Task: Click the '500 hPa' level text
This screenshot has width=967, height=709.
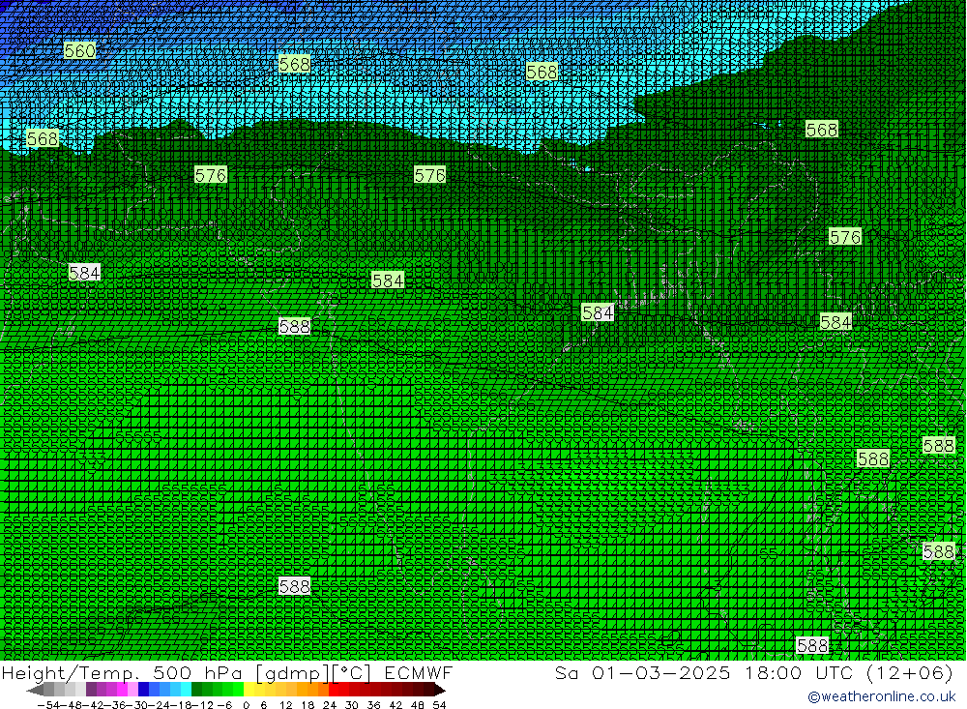Action: [x=196, y=673]
